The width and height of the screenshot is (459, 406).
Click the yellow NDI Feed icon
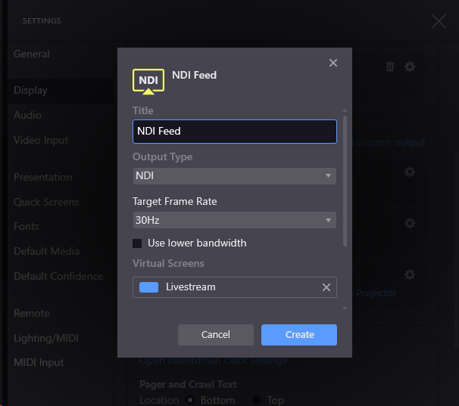tap(148, 81)
